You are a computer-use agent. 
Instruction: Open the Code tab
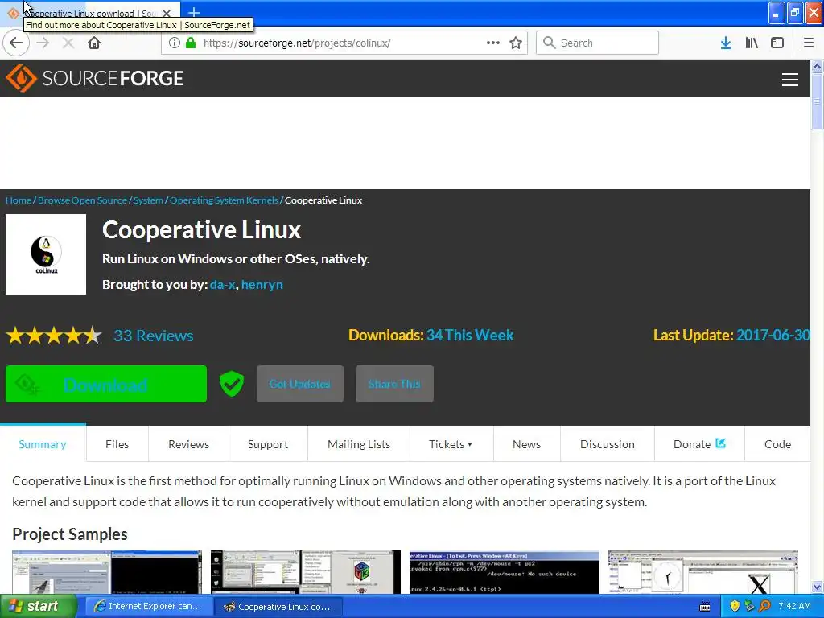pyautogui.click(x=778, y=444)
